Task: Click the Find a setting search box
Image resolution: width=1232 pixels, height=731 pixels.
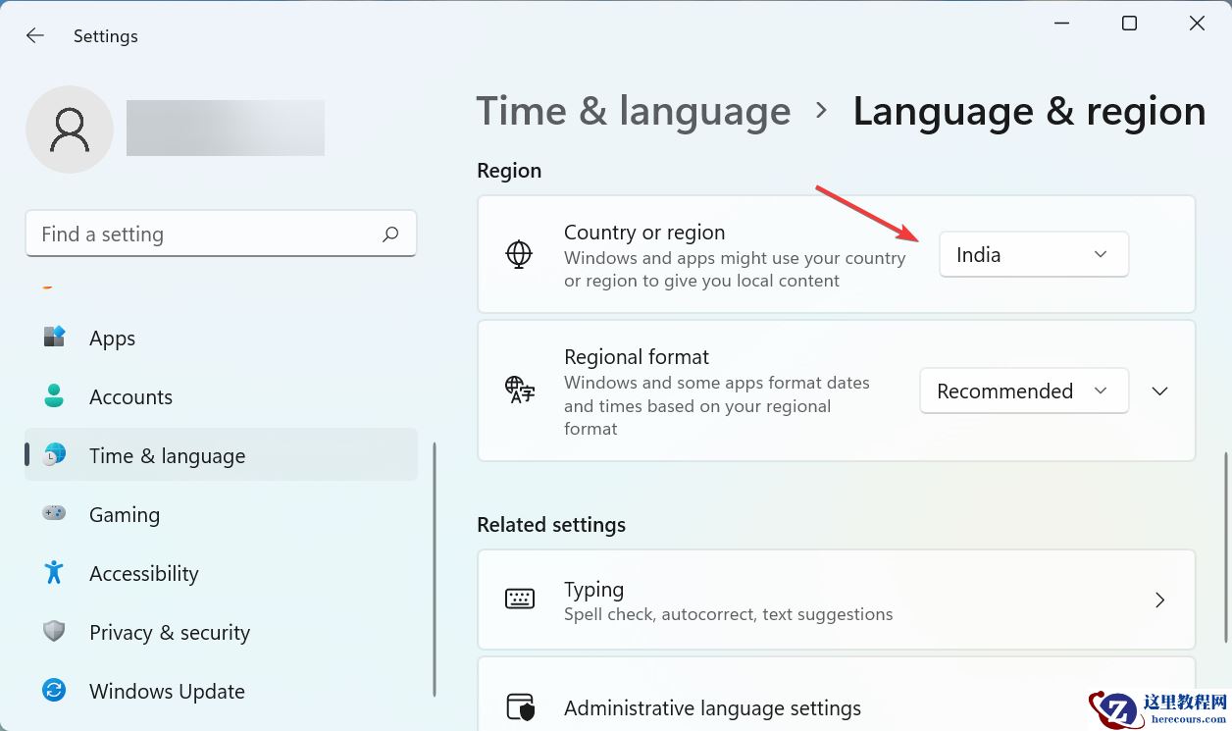Action: click(x=221, y=234)
